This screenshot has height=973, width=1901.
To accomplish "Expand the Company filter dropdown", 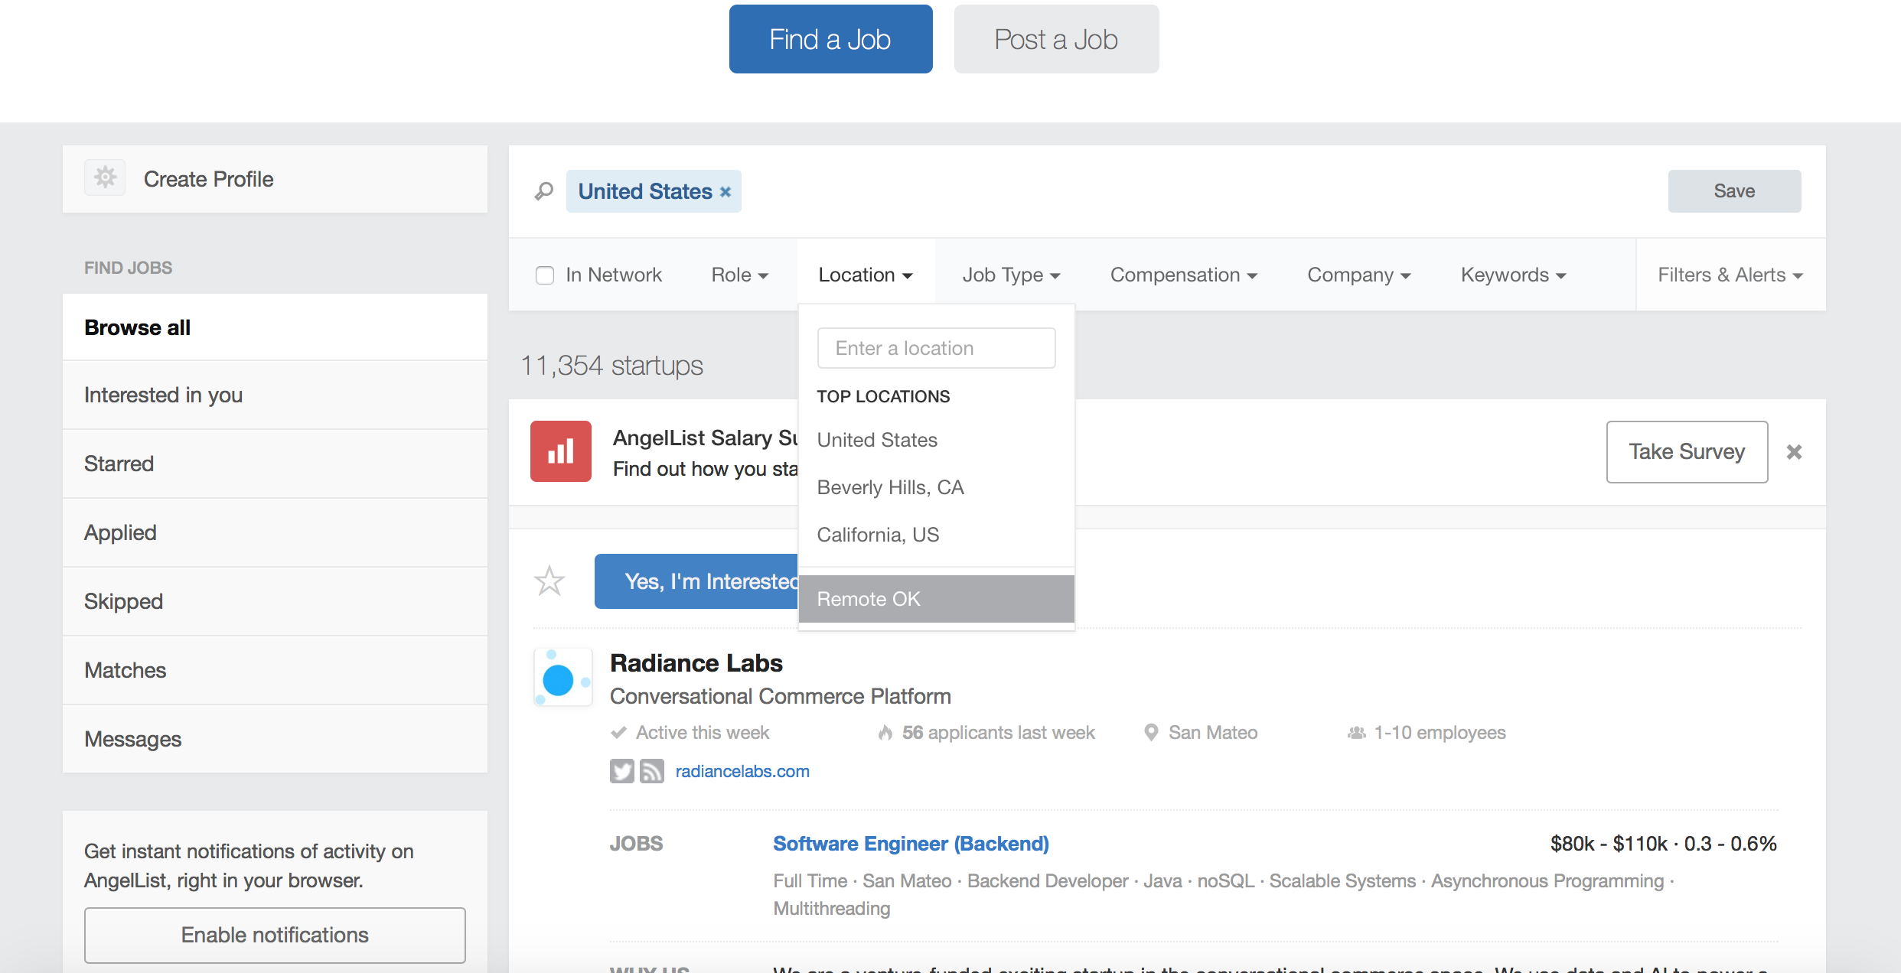I will pos(1358,275).
